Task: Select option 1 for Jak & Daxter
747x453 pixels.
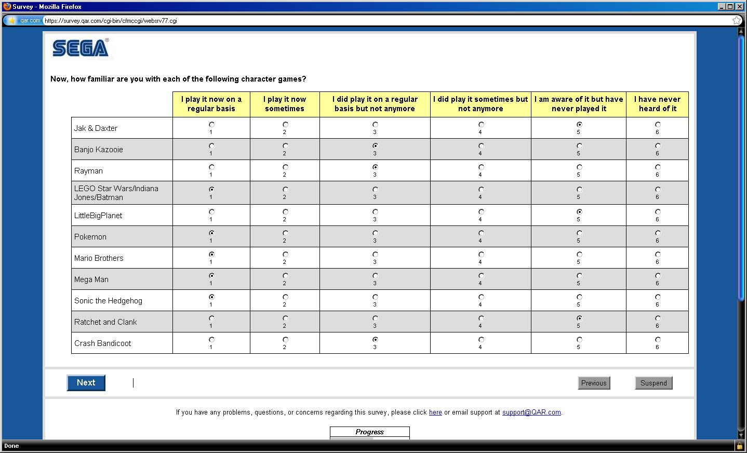Action: [x=211, y=125]
